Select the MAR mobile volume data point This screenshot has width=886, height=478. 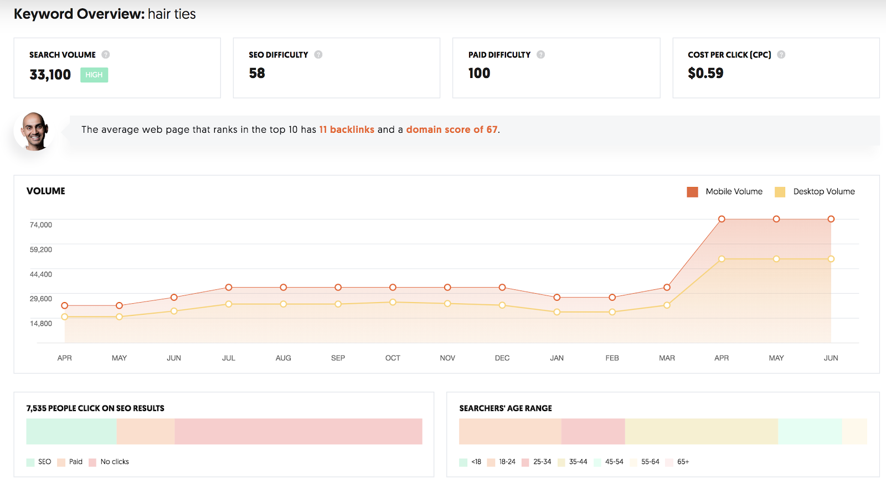667,288
